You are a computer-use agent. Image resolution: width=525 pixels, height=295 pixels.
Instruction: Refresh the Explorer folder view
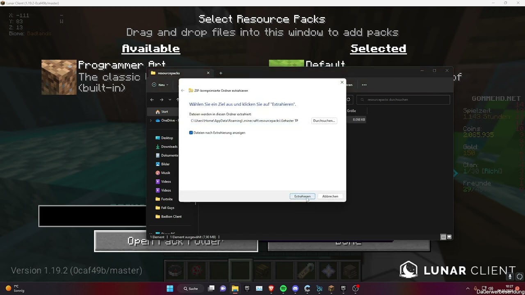coord(348,100)
